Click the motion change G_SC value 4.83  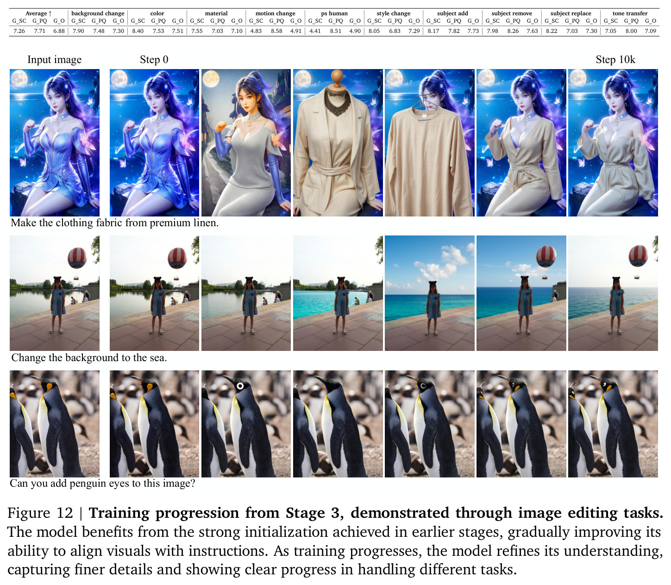pyautogui.click(x=256, y=31)
